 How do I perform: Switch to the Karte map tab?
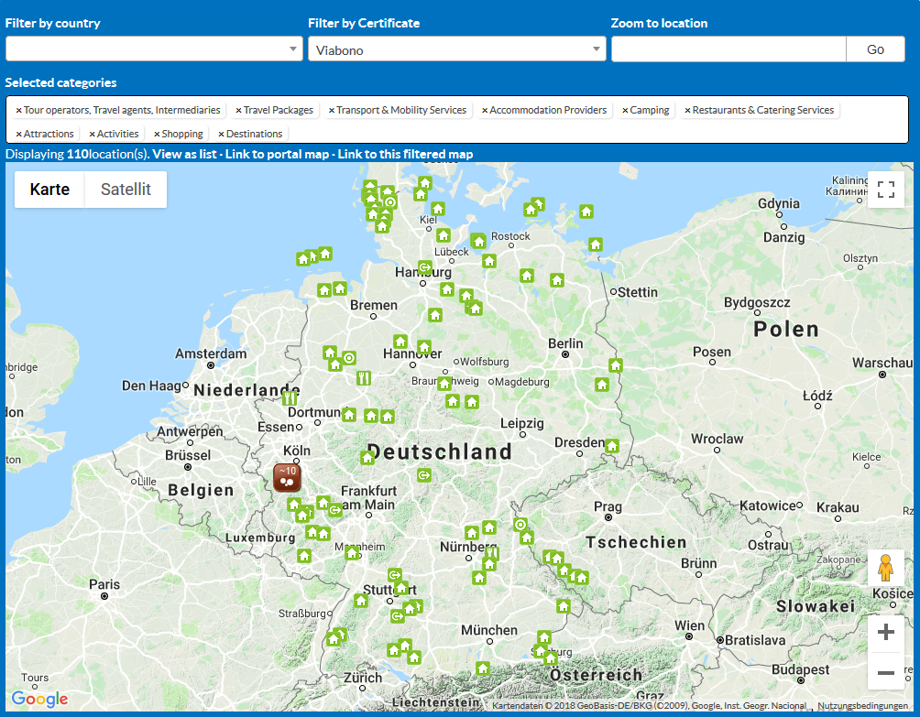(x=49, y=190)
